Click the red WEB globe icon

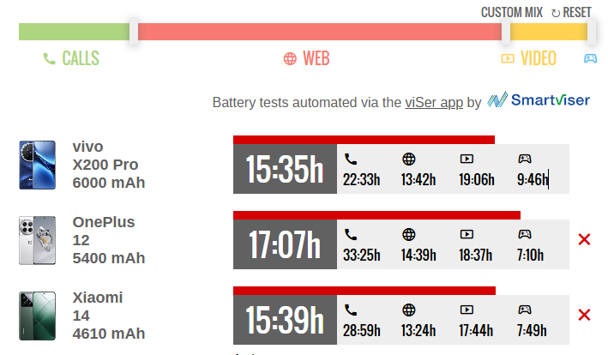click(290, 59)
